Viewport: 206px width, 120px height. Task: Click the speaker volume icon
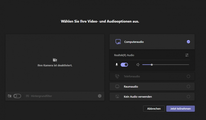click(x=138, y=65)
